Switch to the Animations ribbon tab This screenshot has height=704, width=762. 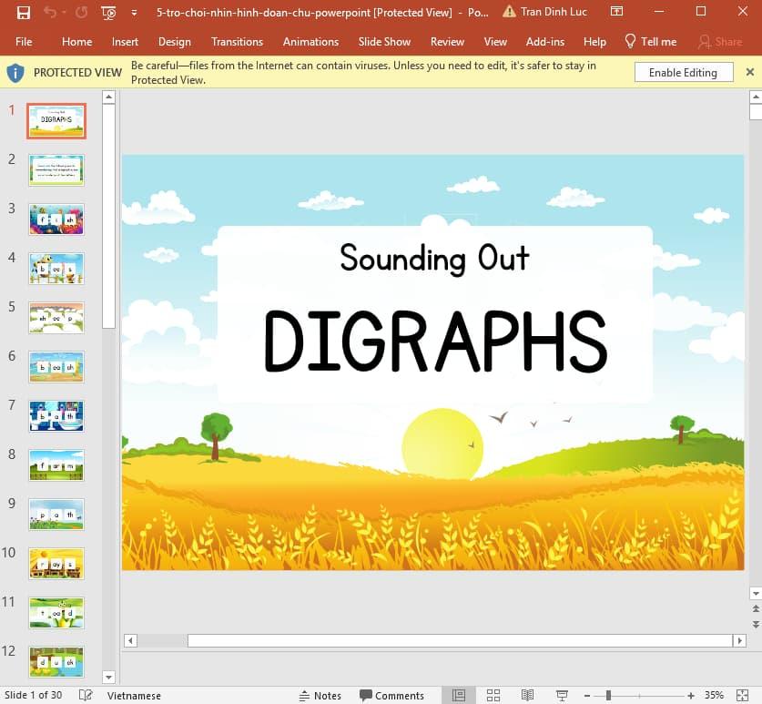click(310, 41)
